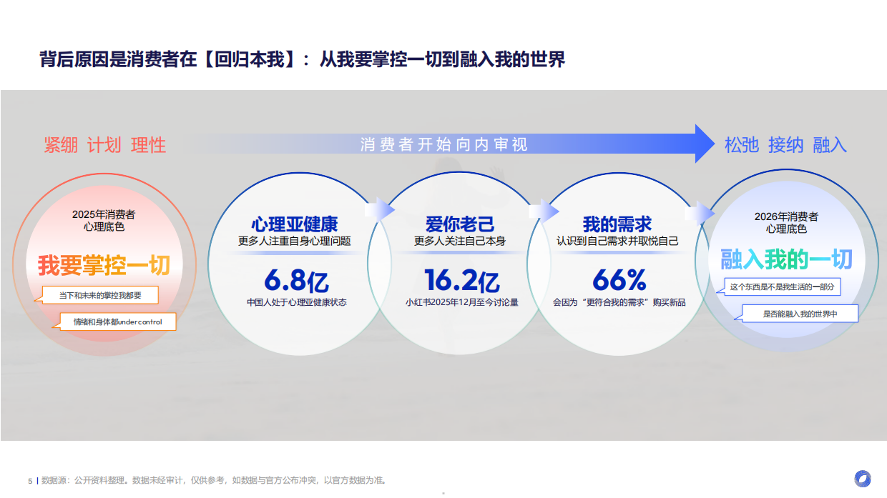Click the headline 融入我的一切
Viewport: 887px width, 498px height.
(x=786, y=259)
